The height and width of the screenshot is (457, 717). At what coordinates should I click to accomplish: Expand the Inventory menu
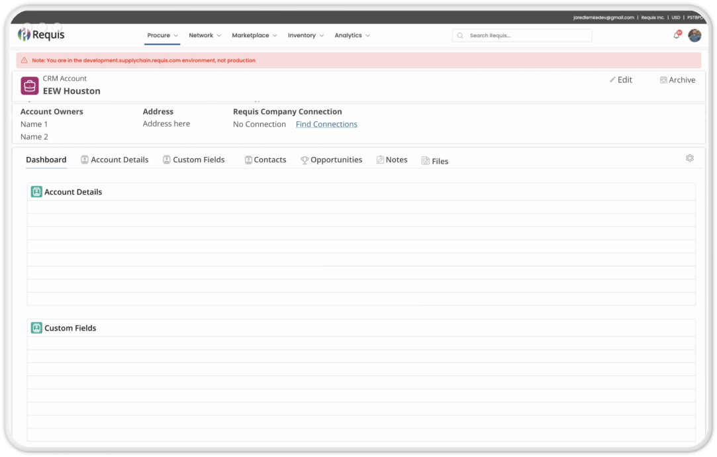click(x=305, y=35)
